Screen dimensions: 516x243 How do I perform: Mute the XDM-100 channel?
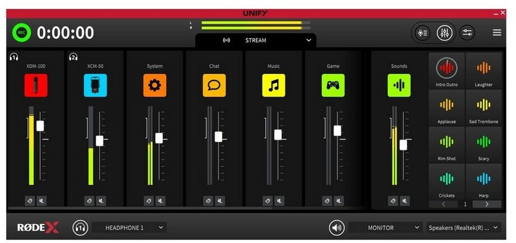42,200
